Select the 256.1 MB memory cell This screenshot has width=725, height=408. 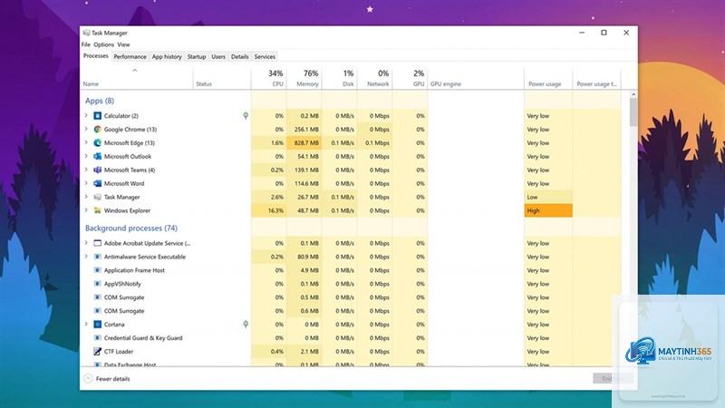(x=304, y=129)
